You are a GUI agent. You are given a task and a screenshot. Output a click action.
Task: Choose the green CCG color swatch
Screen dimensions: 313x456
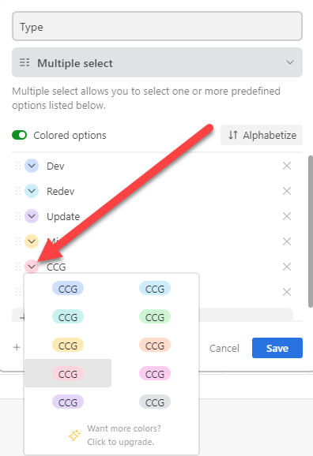[x=155, y=316]
